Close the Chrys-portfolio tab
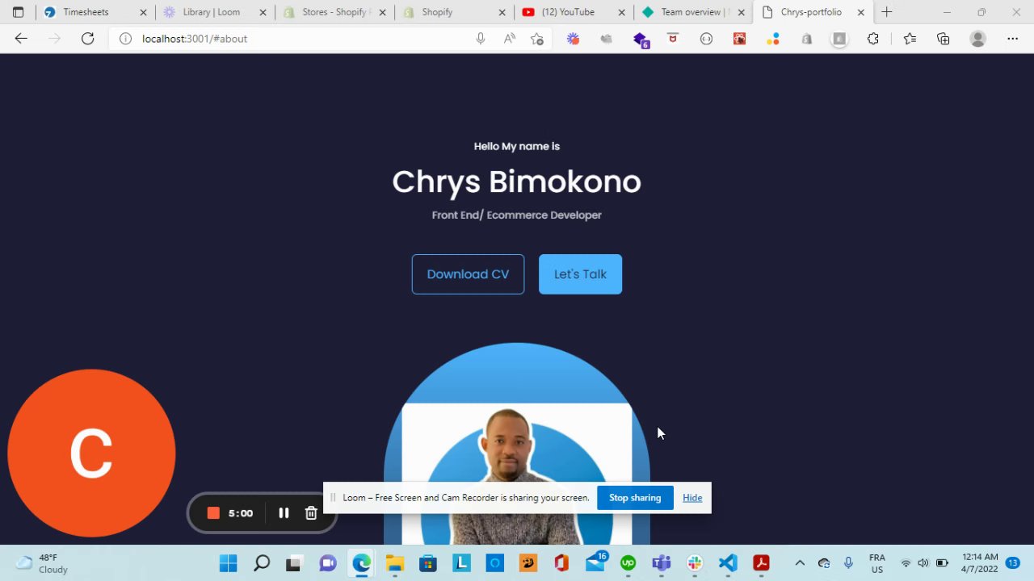This screenshot has height=581, width=1034. [x=860, y=12]
